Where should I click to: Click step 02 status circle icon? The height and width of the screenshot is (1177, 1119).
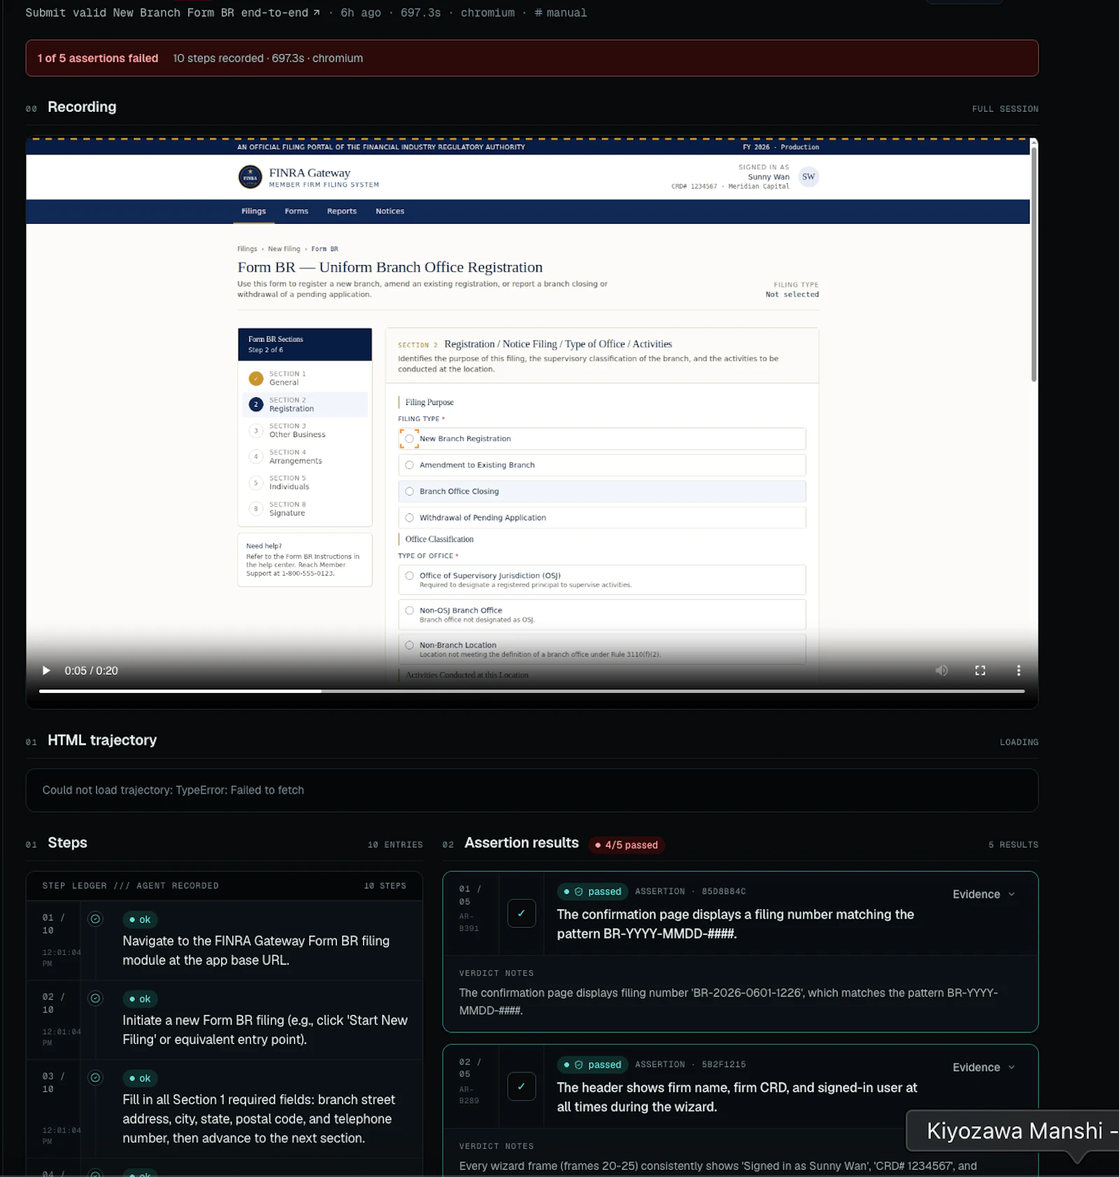96,999
